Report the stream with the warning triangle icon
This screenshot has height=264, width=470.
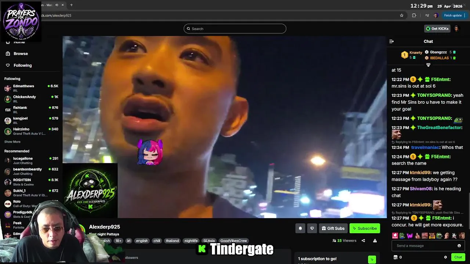pyautogui.click(x=375, y=241)
